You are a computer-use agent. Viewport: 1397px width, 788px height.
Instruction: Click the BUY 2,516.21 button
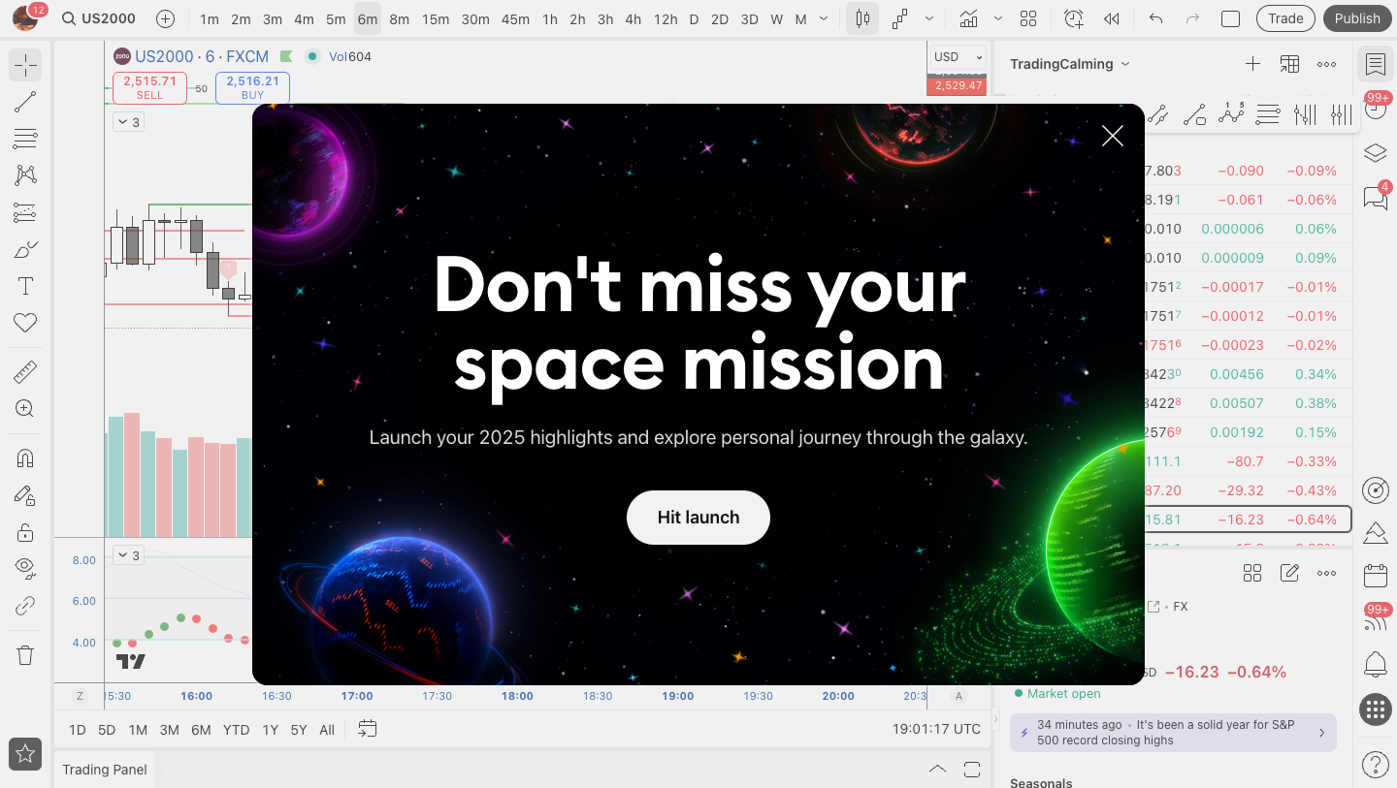[x=252, y=87]
